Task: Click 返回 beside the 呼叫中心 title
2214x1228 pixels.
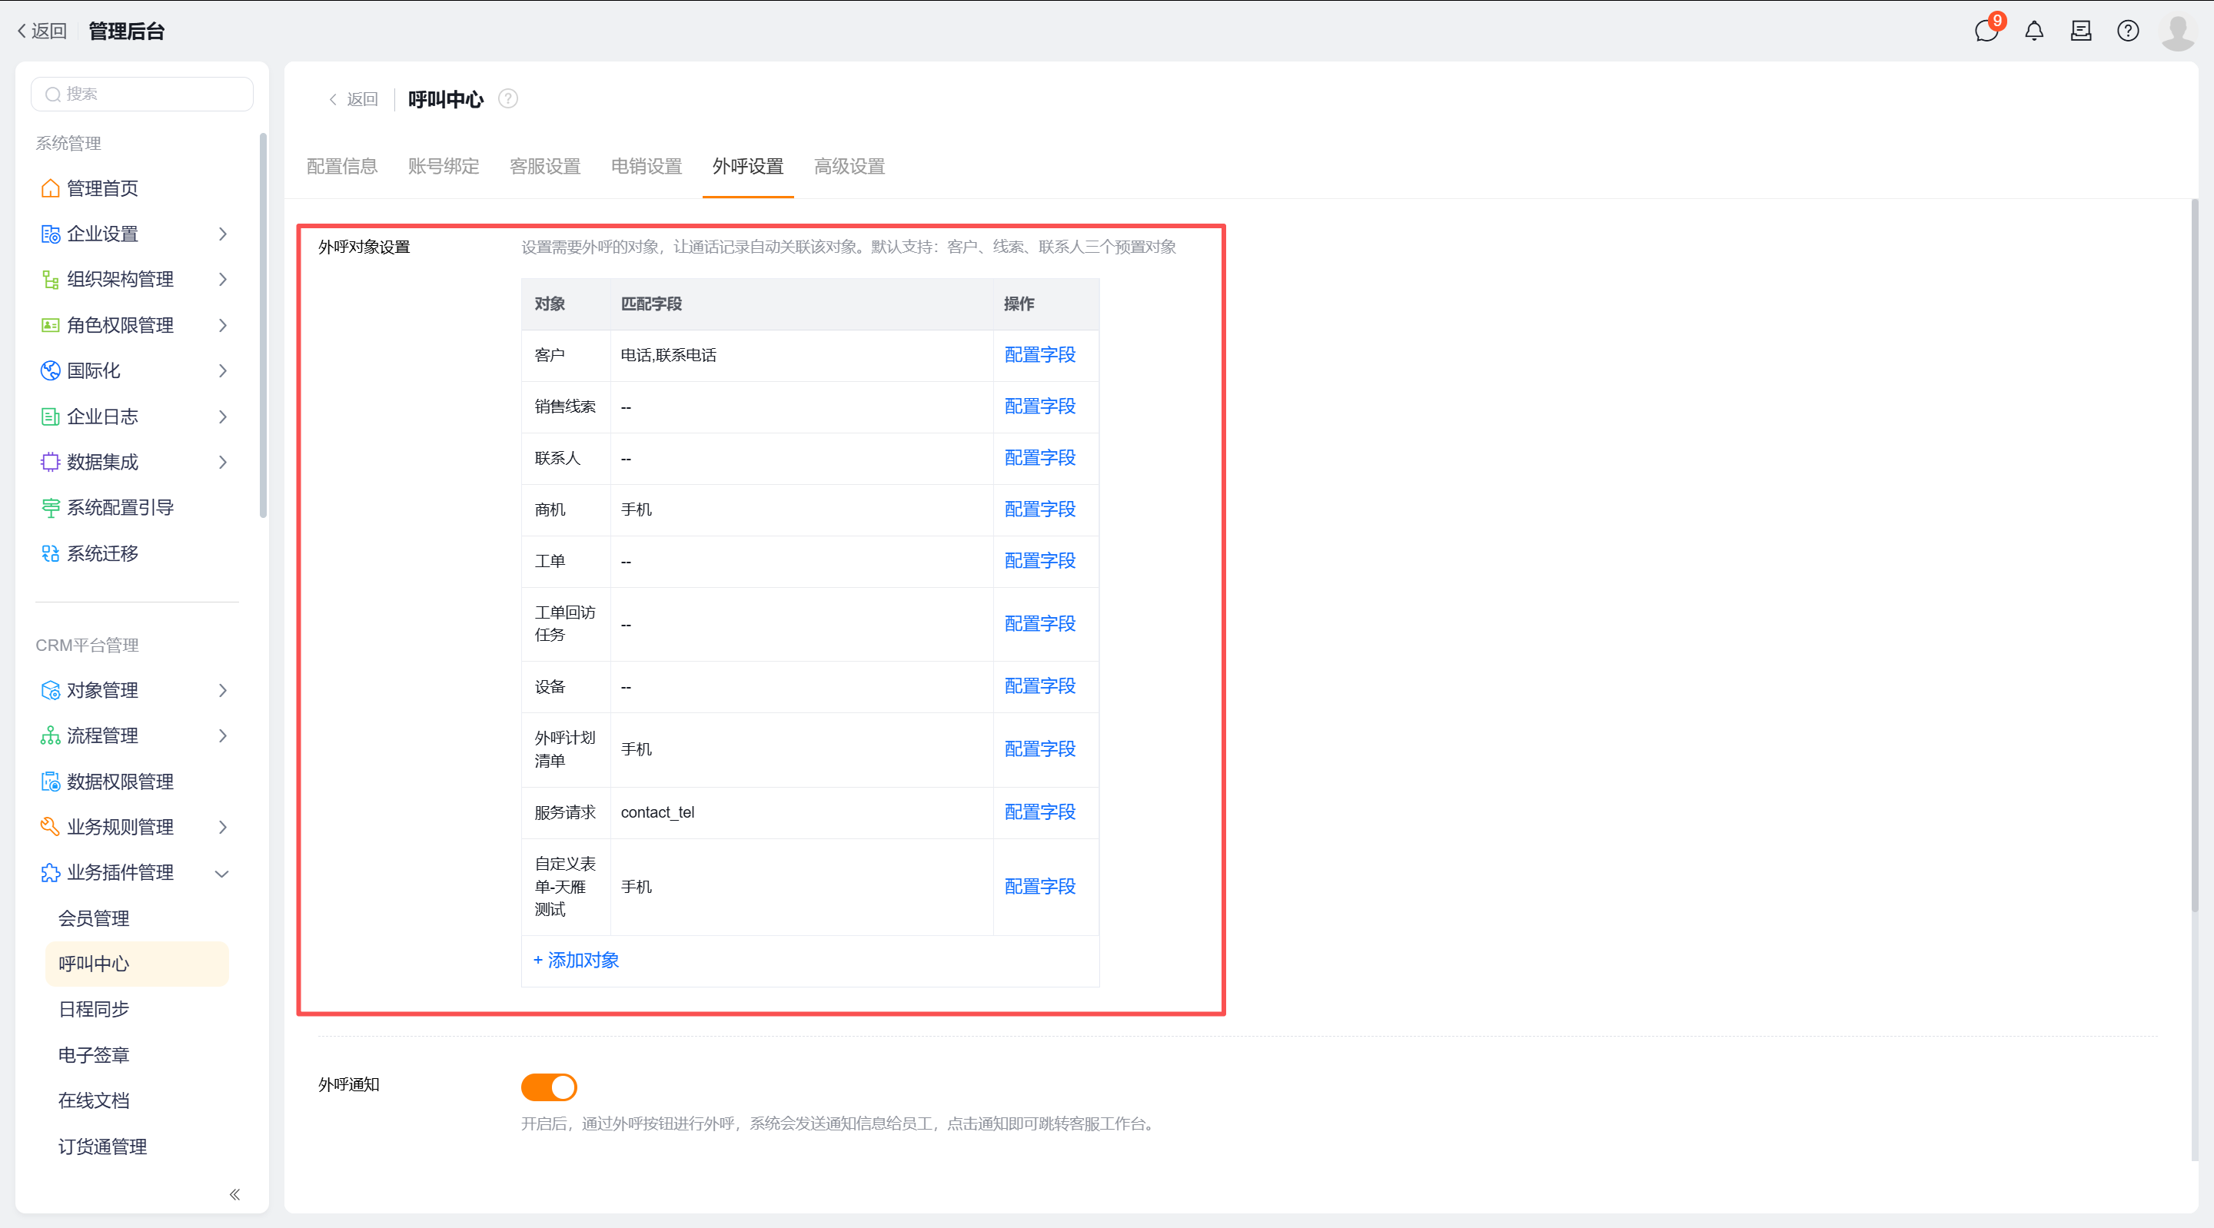Action: coord(354,100)
